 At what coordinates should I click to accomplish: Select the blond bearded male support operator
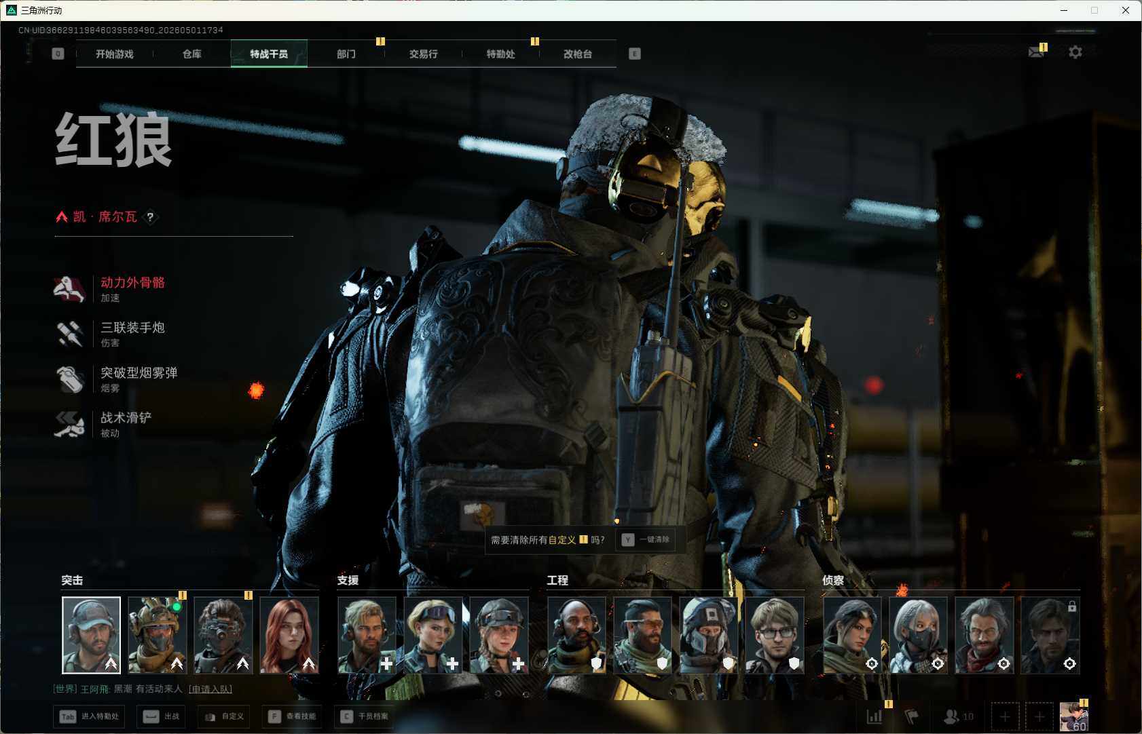(x=367, y=635)
